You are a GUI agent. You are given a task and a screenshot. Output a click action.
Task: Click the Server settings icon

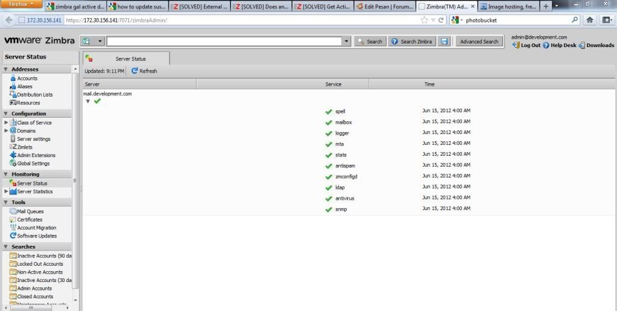click(x=13, y=139)
